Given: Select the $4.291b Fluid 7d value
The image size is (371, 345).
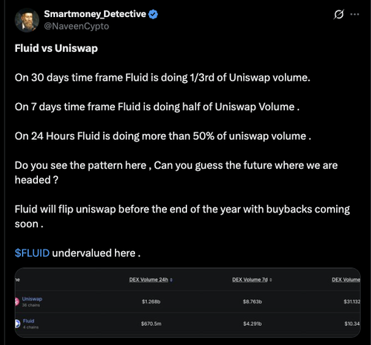Looking at the screenshot, I should [252, 324].
